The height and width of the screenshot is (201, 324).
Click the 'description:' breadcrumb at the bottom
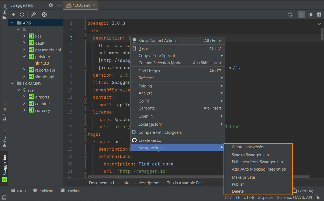pyautogui.click(x=149, y=183)
